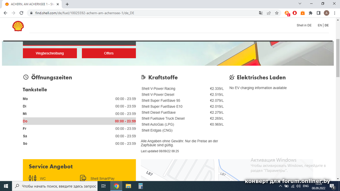
Task: Click the Shell V-Power Diesel price €2.519/L
Action: point(217,95)
